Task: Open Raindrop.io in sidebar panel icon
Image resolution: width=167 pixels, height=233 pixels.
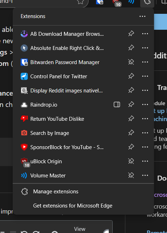Action: point(117,104)
